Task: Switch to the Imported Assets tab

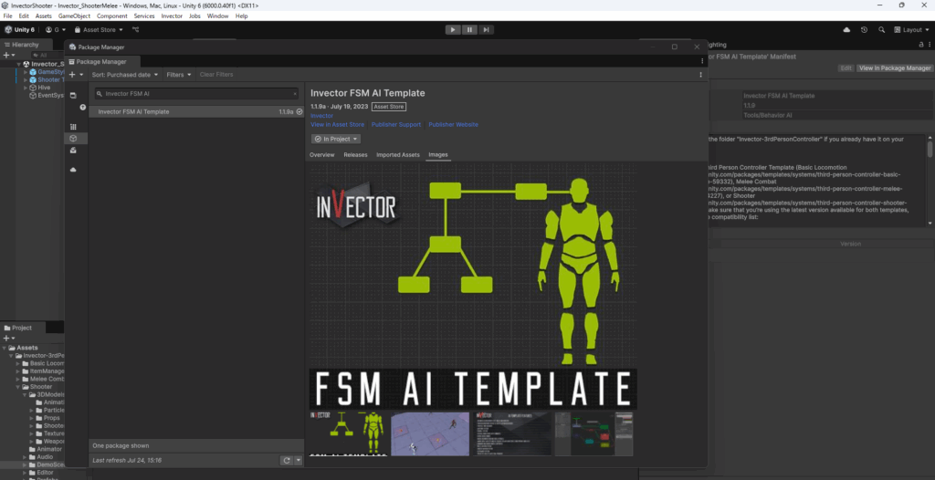Action: point(398,154)
